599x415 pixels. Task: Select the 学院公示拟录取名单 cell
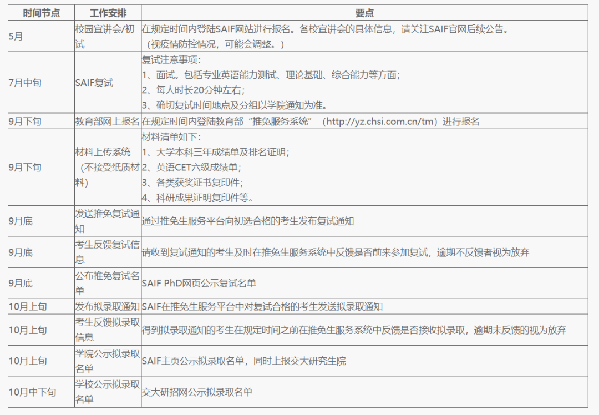pos(108,361)
